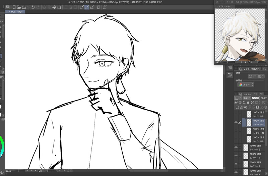Create a new vector layer
Image resolution: width=268 pixels, height=176 pixels.
point(241,107)
